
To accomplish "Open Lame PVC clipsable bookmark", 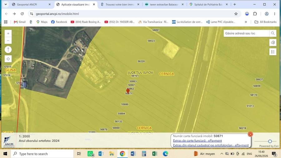I will (x=221, y=22).
